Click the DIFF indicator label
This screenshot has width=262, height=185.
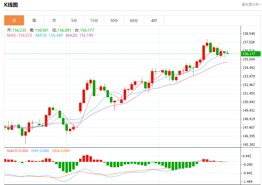point(40,151)
